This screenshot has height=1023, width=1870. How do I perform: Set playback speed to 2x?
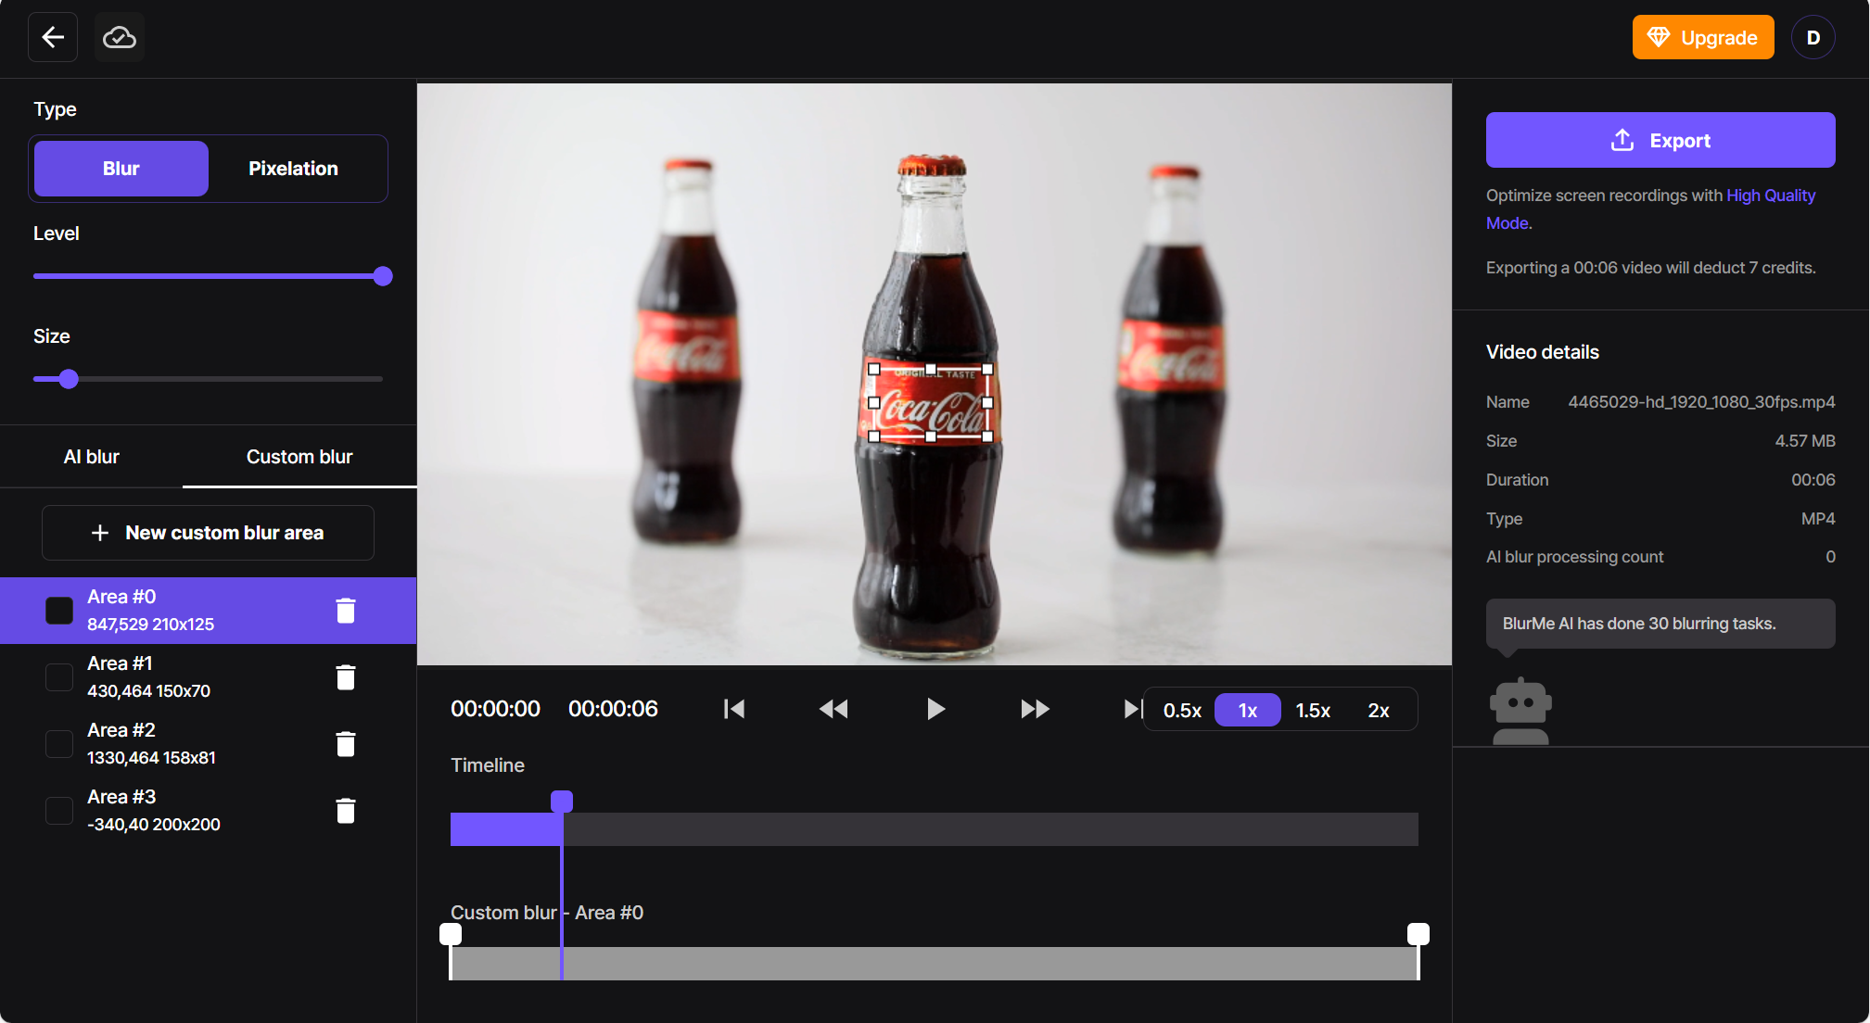coord(1379,711)
